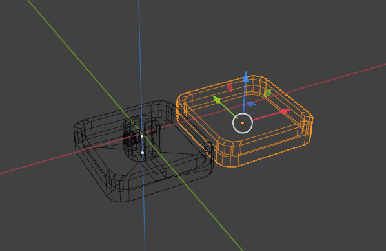
Task: Click the small blue XY-plane move handle
Action: (x=251, y=104)
